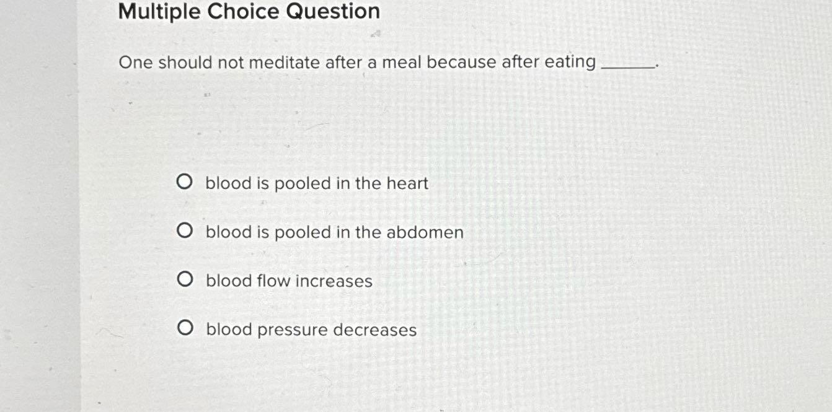The height and width of the screenshot is (412, 832).
Task: Choose the 'blood flow increases' answer
Action: click(x=185, y=279)
